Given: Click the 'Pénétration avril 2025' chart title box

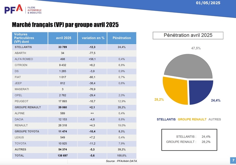Looking at the screenshot, I should (x=187, y=35).
